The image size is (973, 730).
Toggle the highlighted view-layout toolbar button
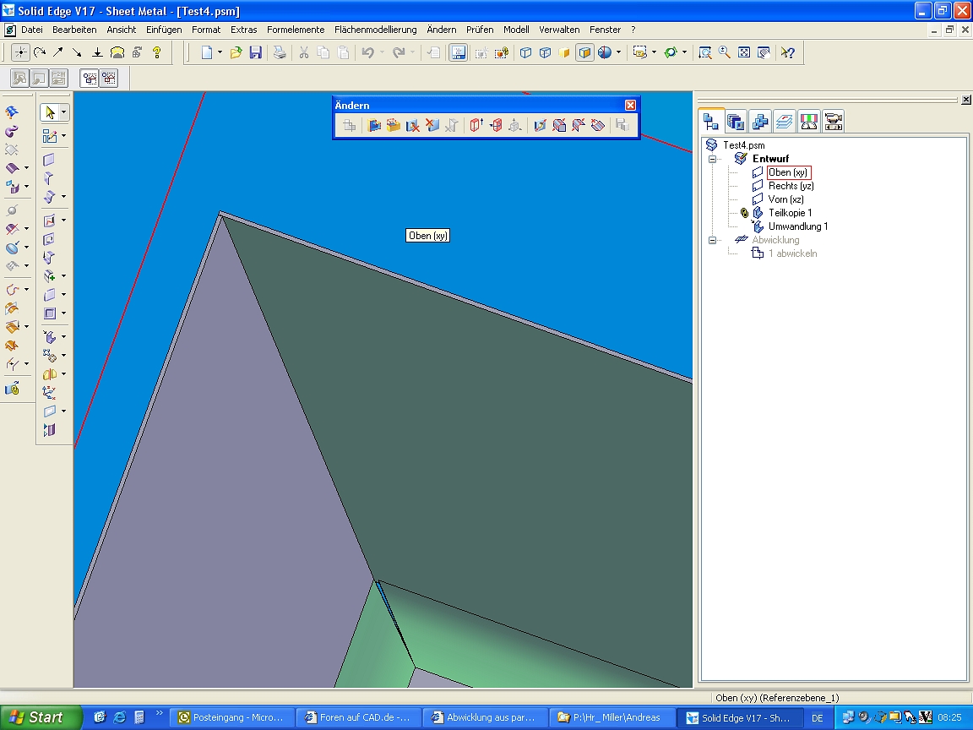coord(458,52)
